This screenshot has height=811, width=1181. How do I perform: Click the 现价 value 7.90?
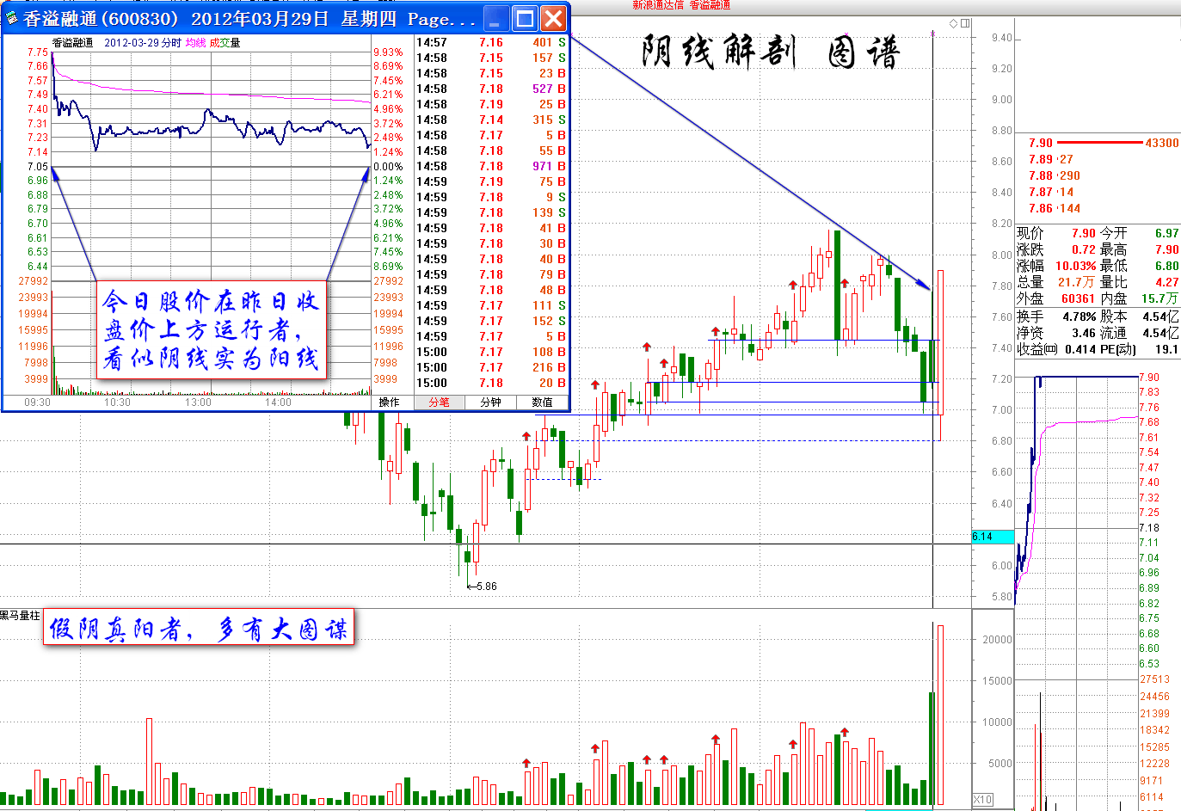tap(1083, 233)
